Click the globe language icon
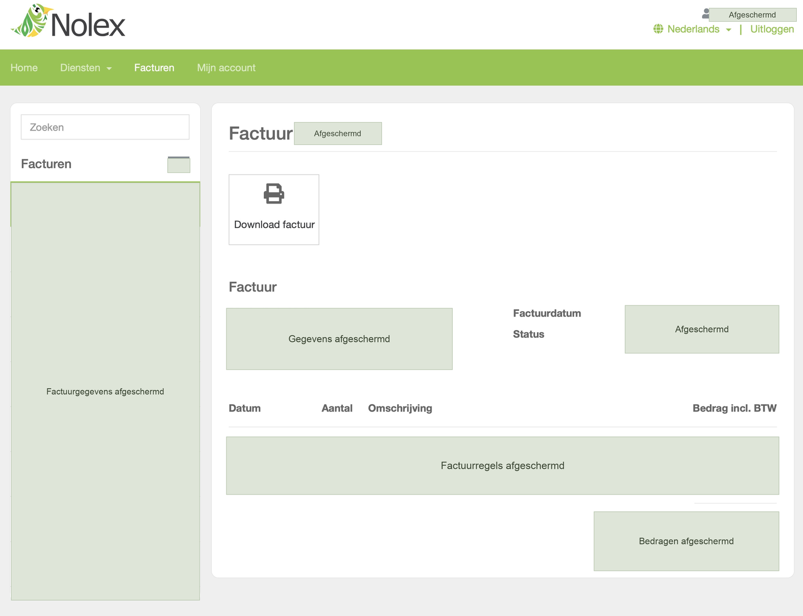803x616 pixels. click(659, 29)
